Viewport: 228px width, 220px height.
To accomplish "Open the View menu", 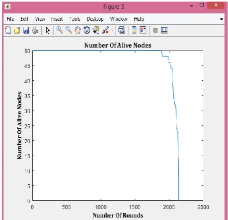I will pos(40,19).
